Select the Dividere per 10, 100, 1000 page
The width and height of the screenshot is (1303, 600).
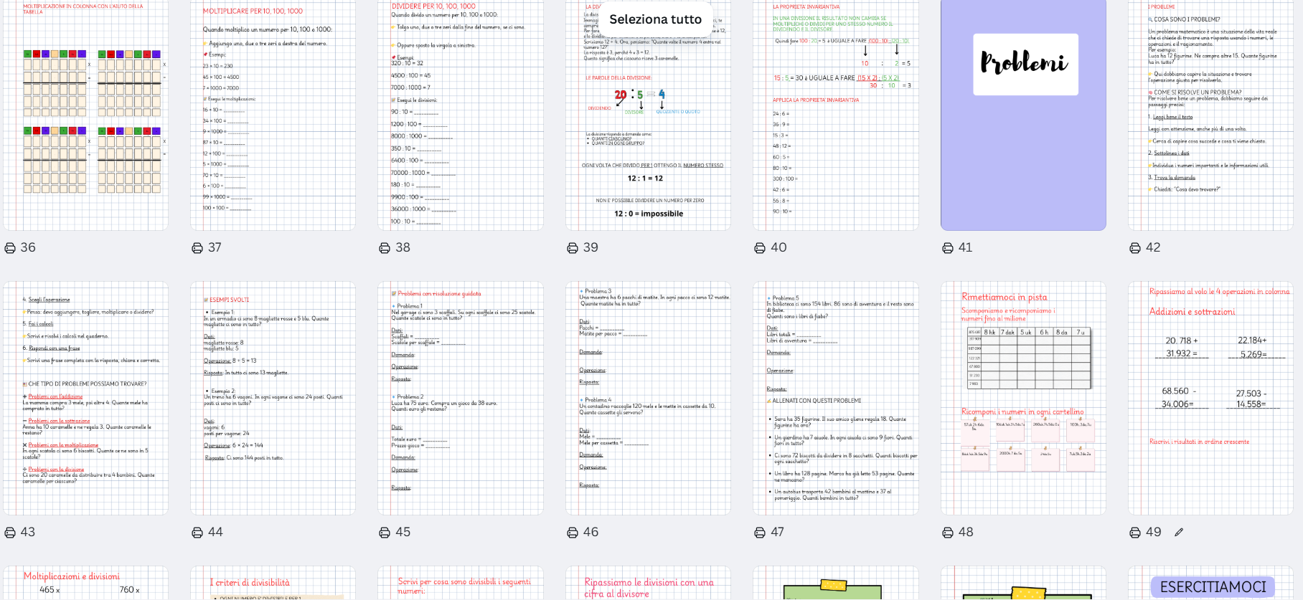461,115
